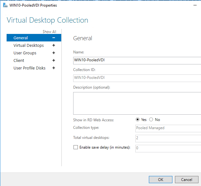Open the Virtual Desktops page
Screen dimensions: 201x186
pyautogui.click(x=29, y=45)
